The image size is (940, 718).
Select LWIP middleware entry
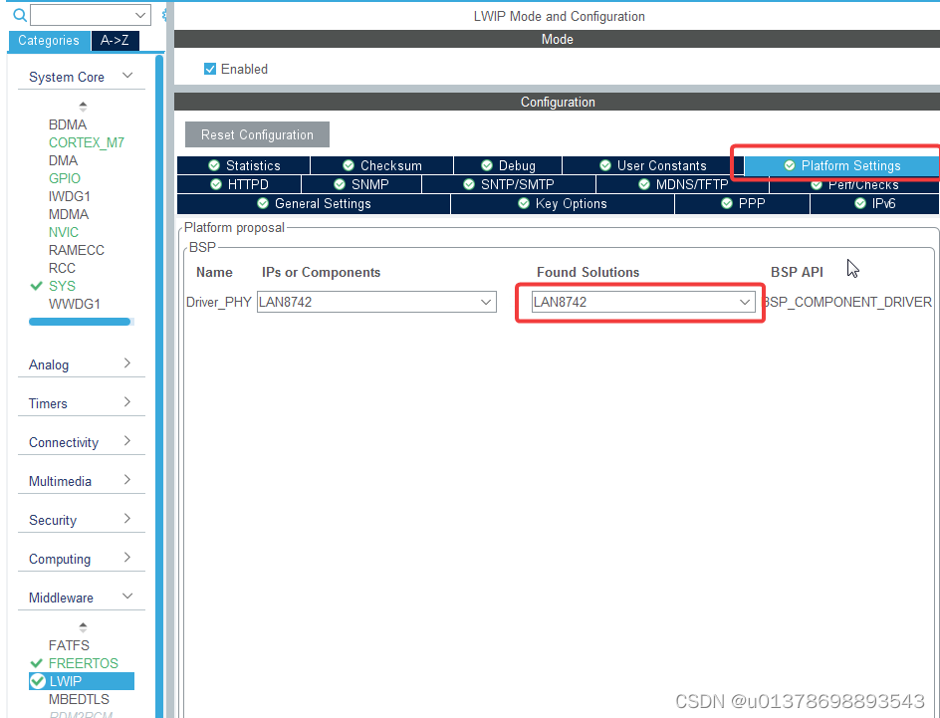point(82,681)
